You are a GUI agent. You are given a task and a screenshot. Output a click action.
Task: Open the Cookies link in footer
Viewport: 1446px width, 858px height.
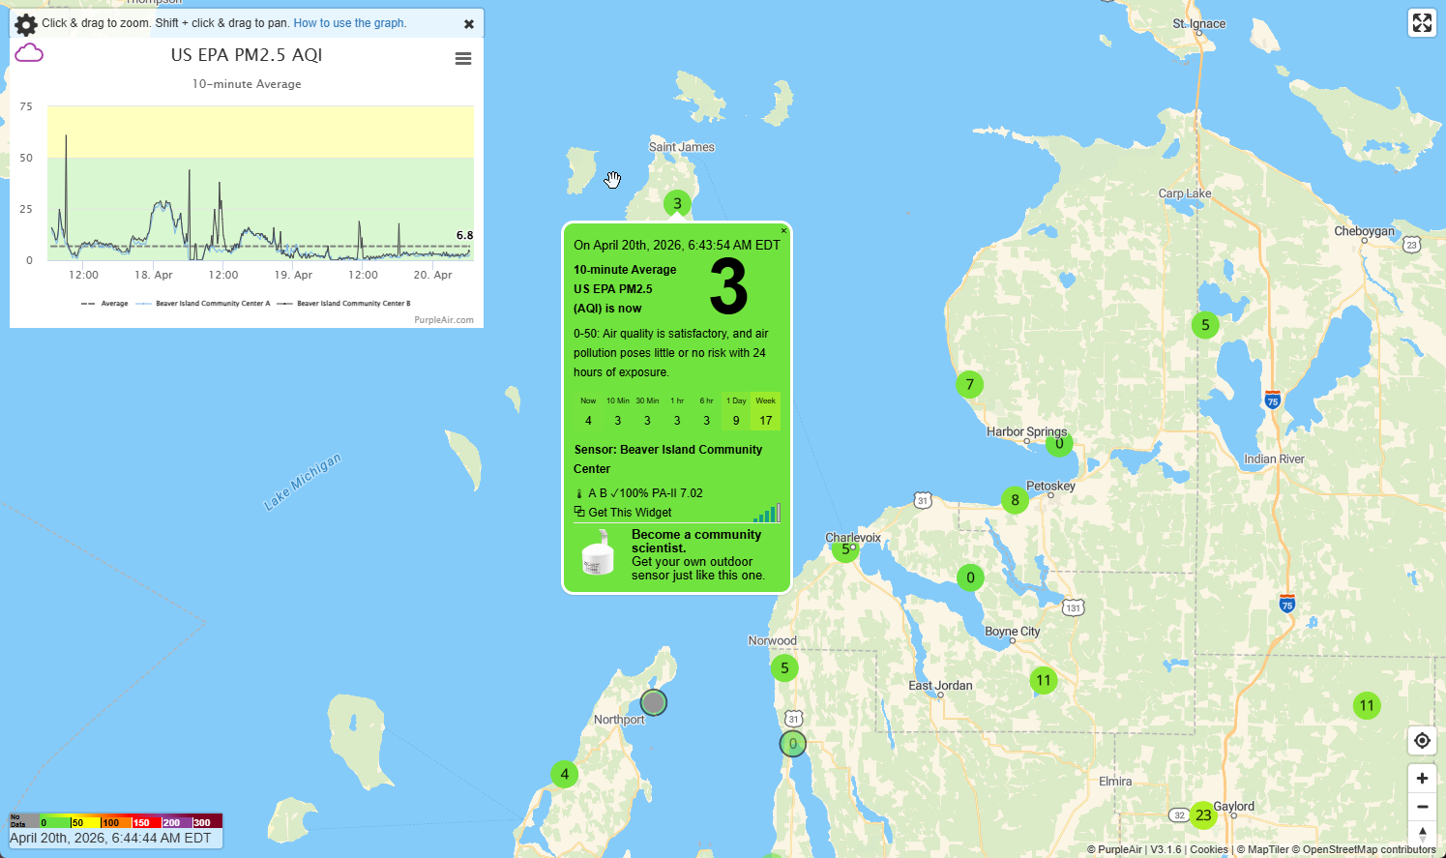pos(1208,849)
